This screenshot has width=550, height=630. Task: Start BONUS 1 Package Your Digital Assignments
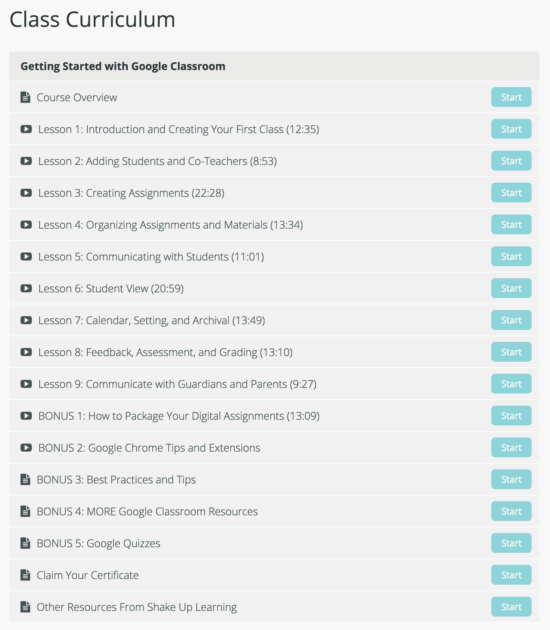click(x=511, y=416)
